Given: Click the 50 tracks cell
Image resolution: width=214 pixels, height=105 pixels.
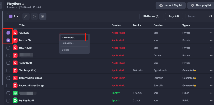Looking at the screenshot, I should pos(138,71).
